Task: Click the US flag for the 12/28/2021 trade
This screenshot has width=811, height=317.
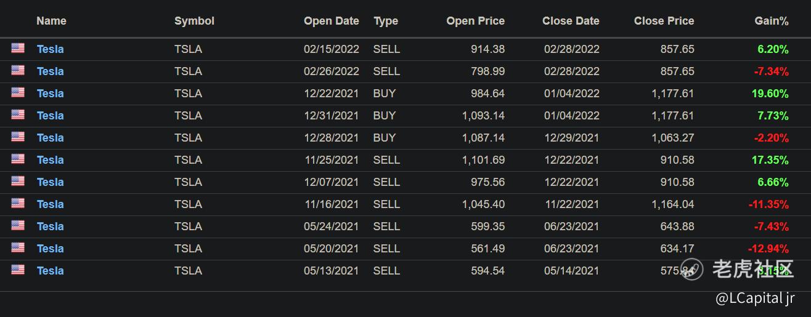Action: click(x=18, y=137)
